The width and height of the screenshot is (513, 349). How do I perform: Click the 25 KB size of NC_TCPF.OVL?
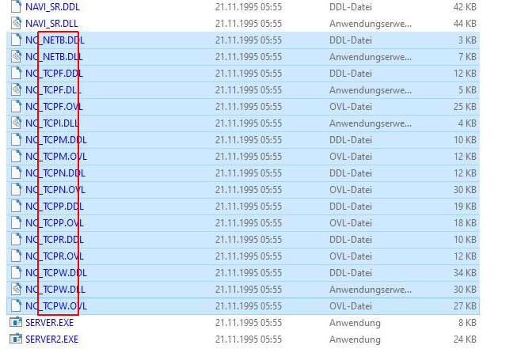click(465, 107)
